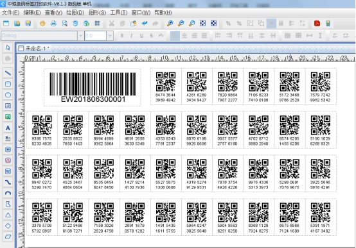Click the zoom in magnifier button
The height and width of the screenshot is (248, 356).
click(170, 23)
